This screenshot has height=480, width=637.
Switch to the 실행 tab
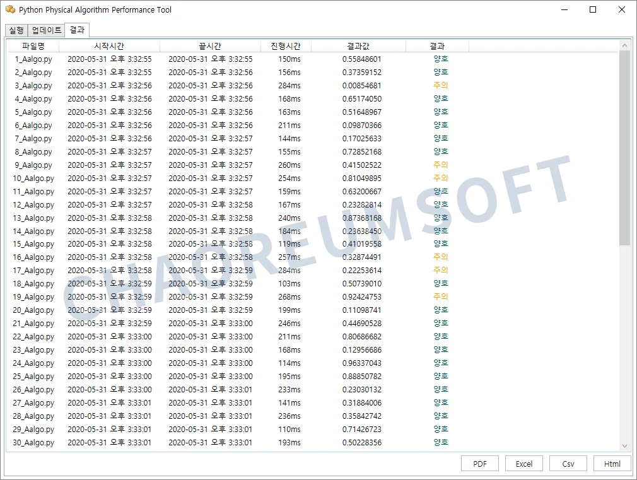(16, 30)
